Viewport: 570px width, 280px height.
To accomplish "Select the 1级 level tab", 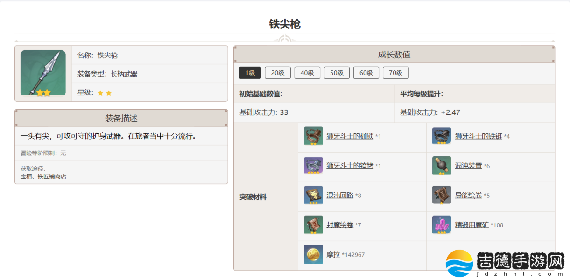I will [x=250, y=73].
